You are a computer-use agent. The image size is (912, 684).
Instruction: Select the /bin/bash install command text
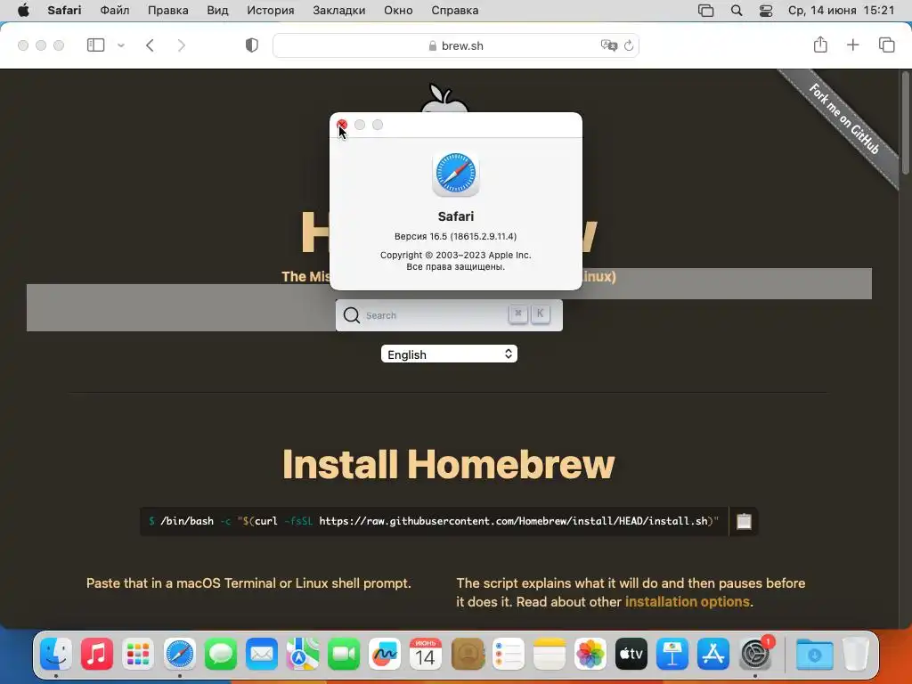(x=434, y=521)
